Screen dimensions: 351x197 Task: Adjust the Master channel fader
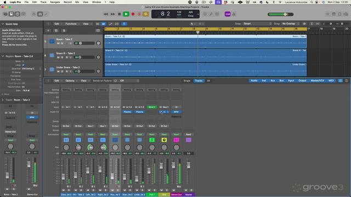(189, 165)
